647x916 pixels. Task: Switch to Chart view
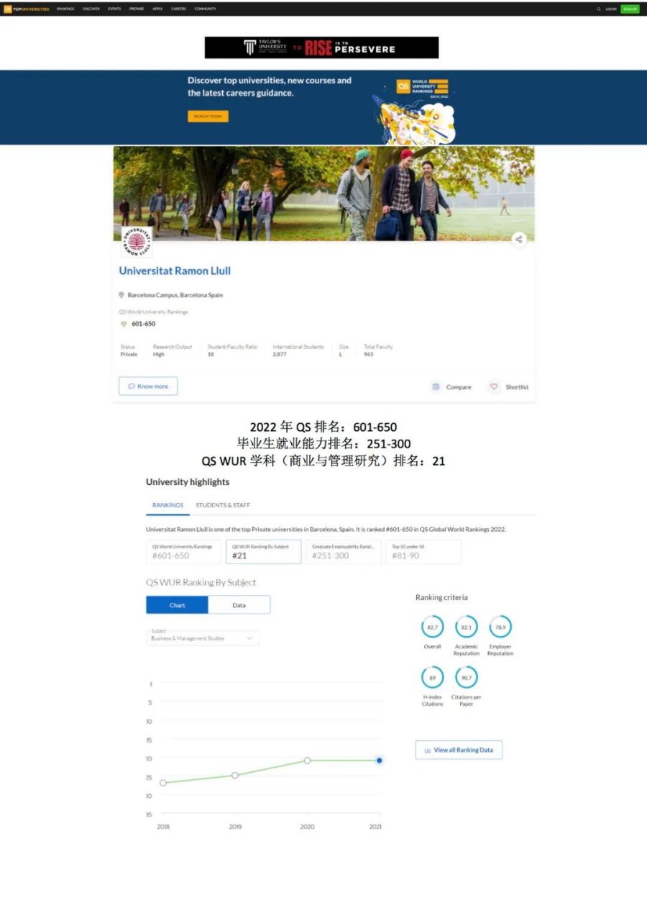click(177, 605)
